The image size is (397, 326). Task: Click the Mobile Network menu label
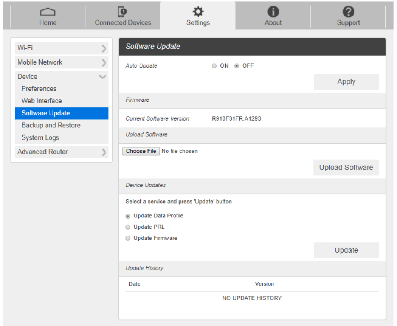(x=40, y=62)
